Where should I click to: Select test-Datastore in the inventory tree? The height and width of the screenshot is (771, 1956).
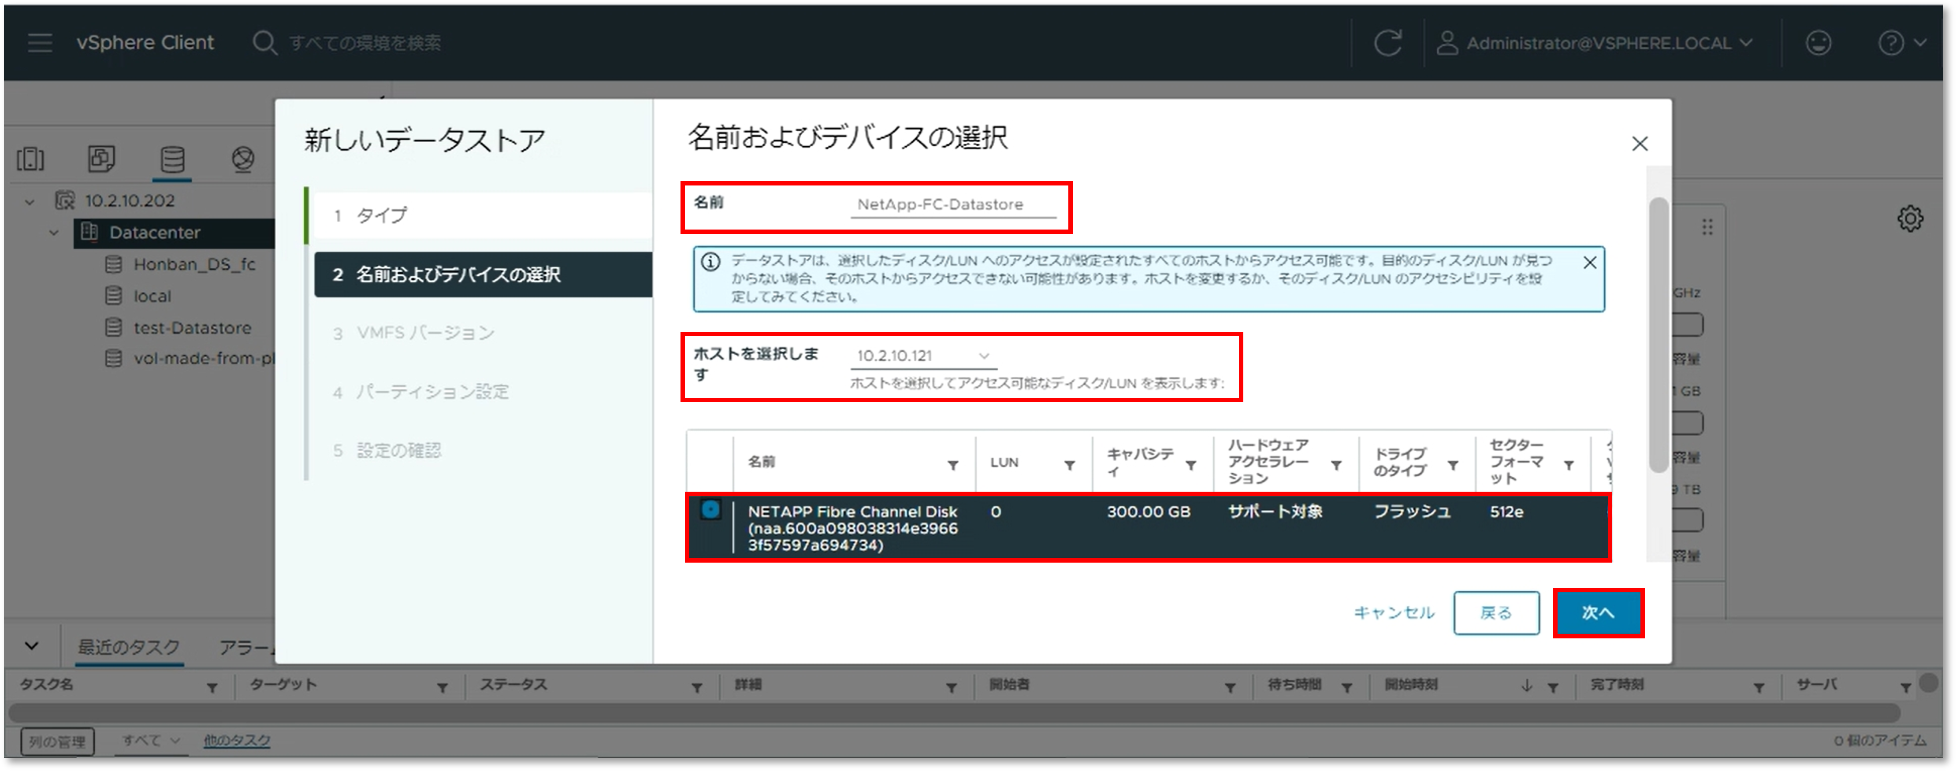click(192, 328)
